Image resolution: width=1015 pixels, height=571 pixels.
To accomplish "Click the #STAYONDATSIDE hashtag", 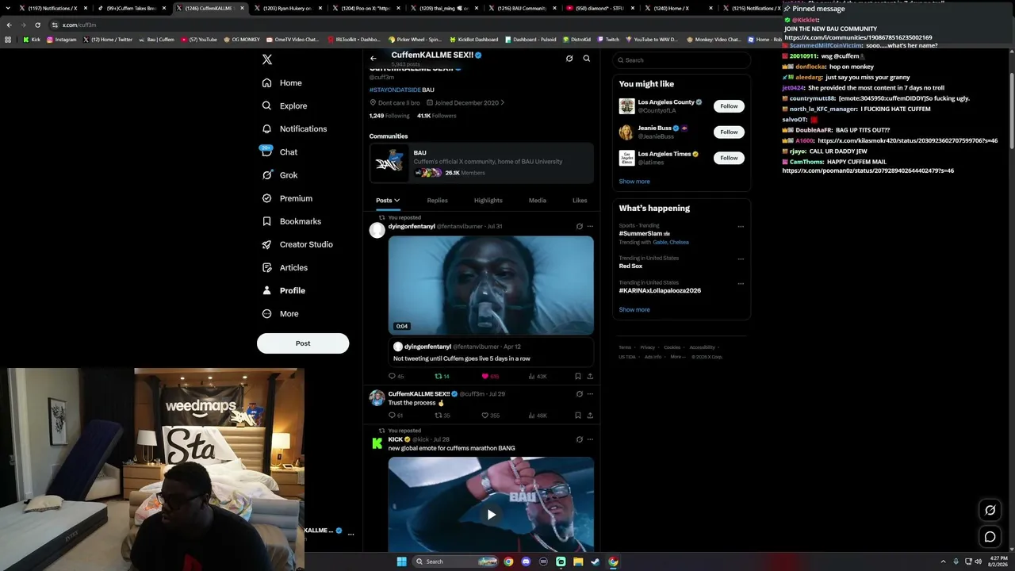I will tap(395, 90).
